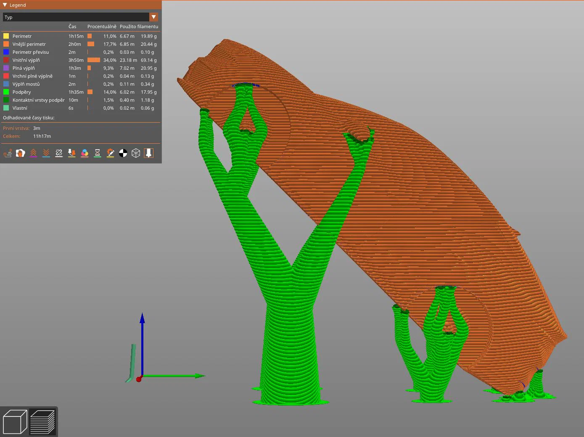Image resolution: width=584 pixels, height=437 pixels.
Task: Click the total time value 11h17m
Action: click(x=42, y=136)
